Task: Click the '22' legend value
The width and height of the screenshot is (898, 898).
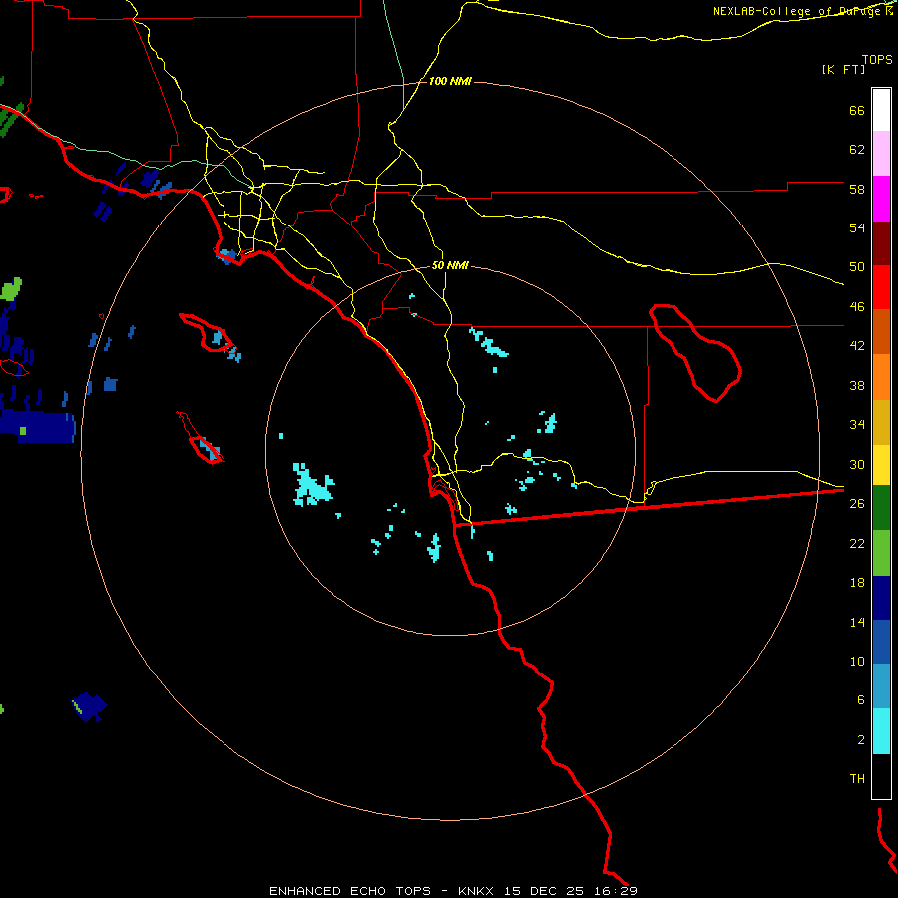Action: point(857,543)
